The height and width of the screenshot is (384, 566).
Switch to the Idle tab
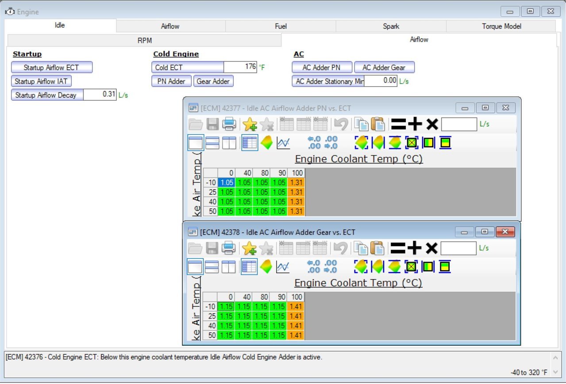60,25
